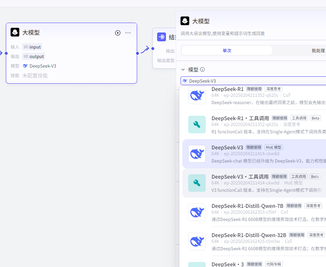The image size is (326, 267).
Task: Click the 大模型 node input connection port
Action: click(x=6, y=53)
